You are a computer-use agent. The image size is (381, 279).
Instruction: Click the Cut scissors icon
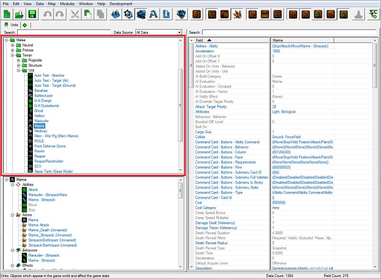coord(75,14)
